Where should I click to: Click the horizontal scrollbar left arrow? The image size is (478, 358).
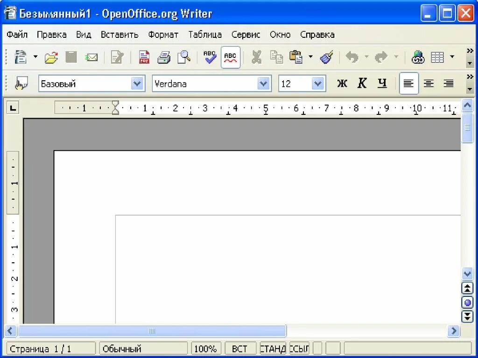point(10,331)
